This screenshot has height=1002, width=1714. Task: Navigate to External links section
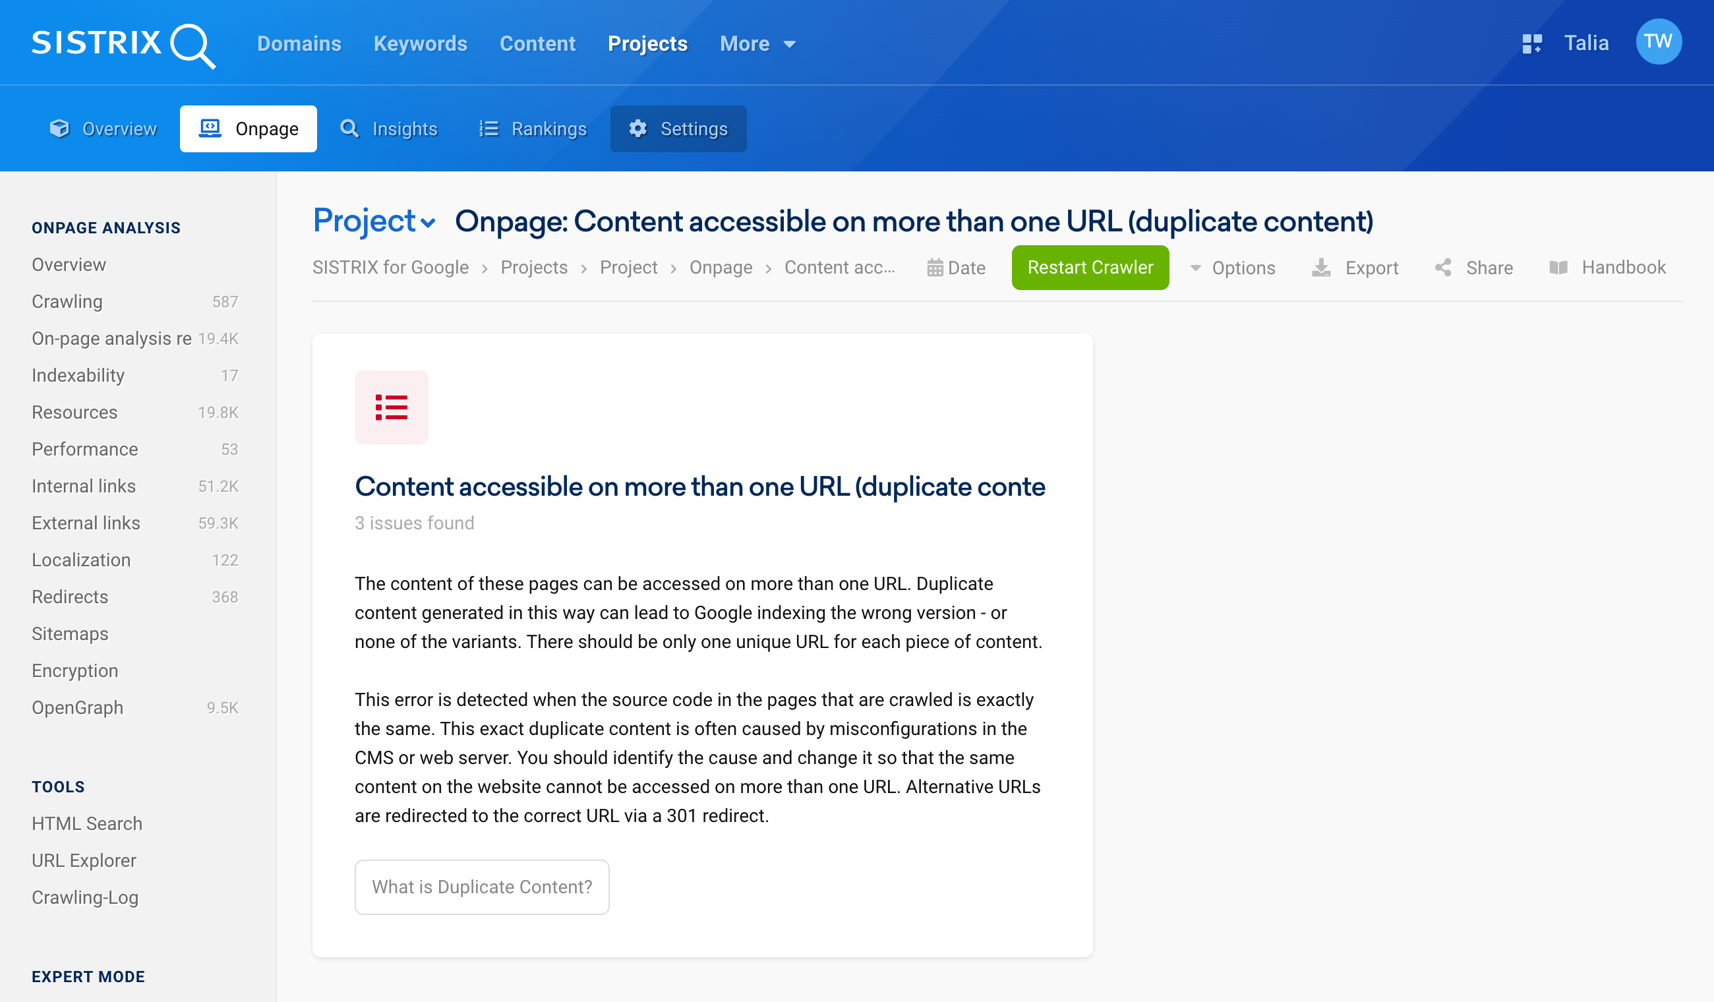tap(86, 523)
